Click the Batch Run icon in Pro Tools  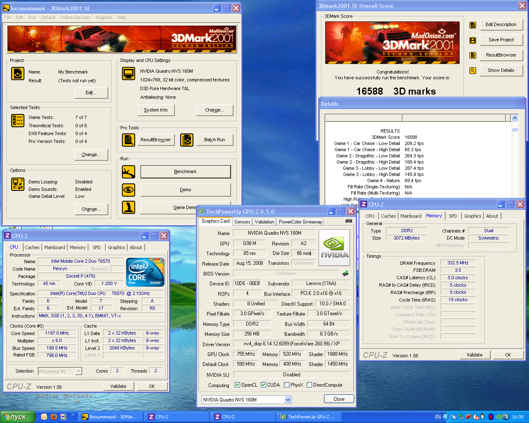pos(186,140)
